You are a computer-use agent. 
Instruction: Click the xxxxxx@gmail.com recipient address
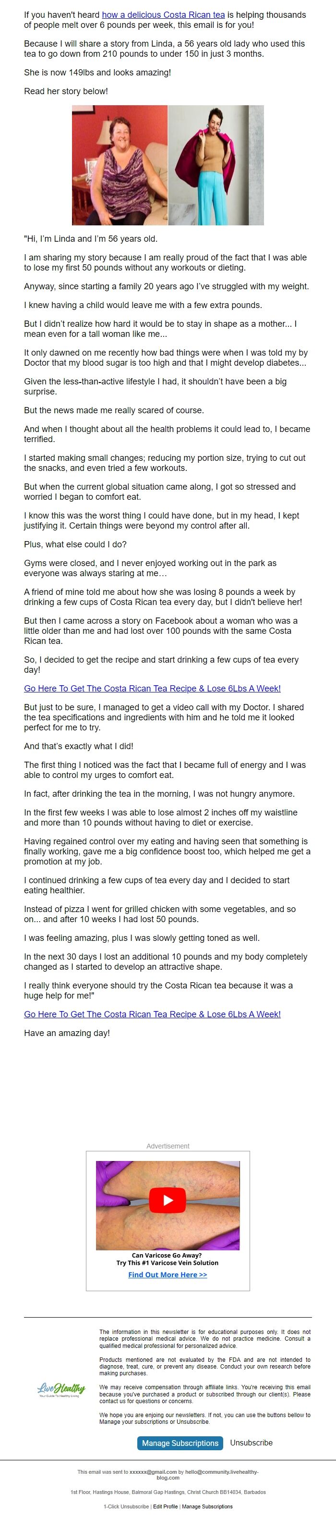click(153, 1472)
